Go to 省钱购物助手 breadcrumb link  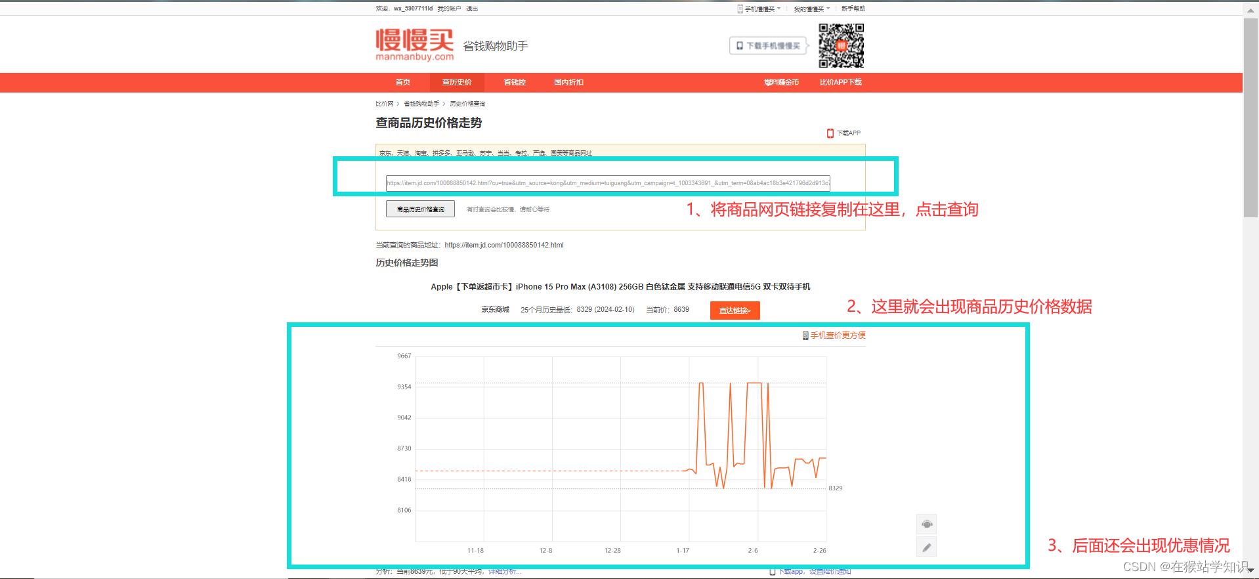pyautogui.click(x=421, y=104)
